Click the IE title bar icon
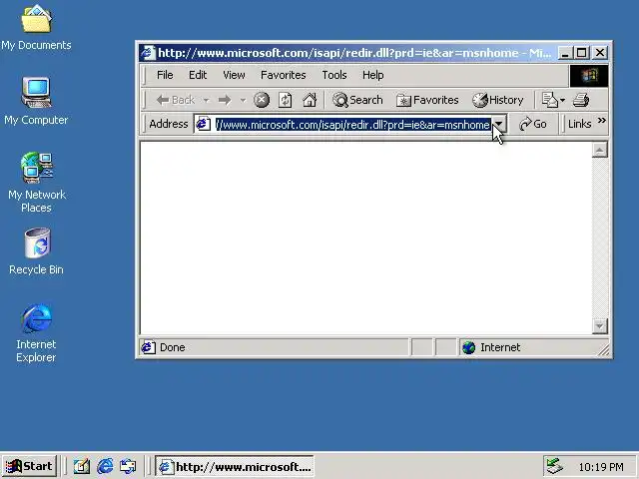The width and height of the screenshot is (639, 479). coord(148,53)
